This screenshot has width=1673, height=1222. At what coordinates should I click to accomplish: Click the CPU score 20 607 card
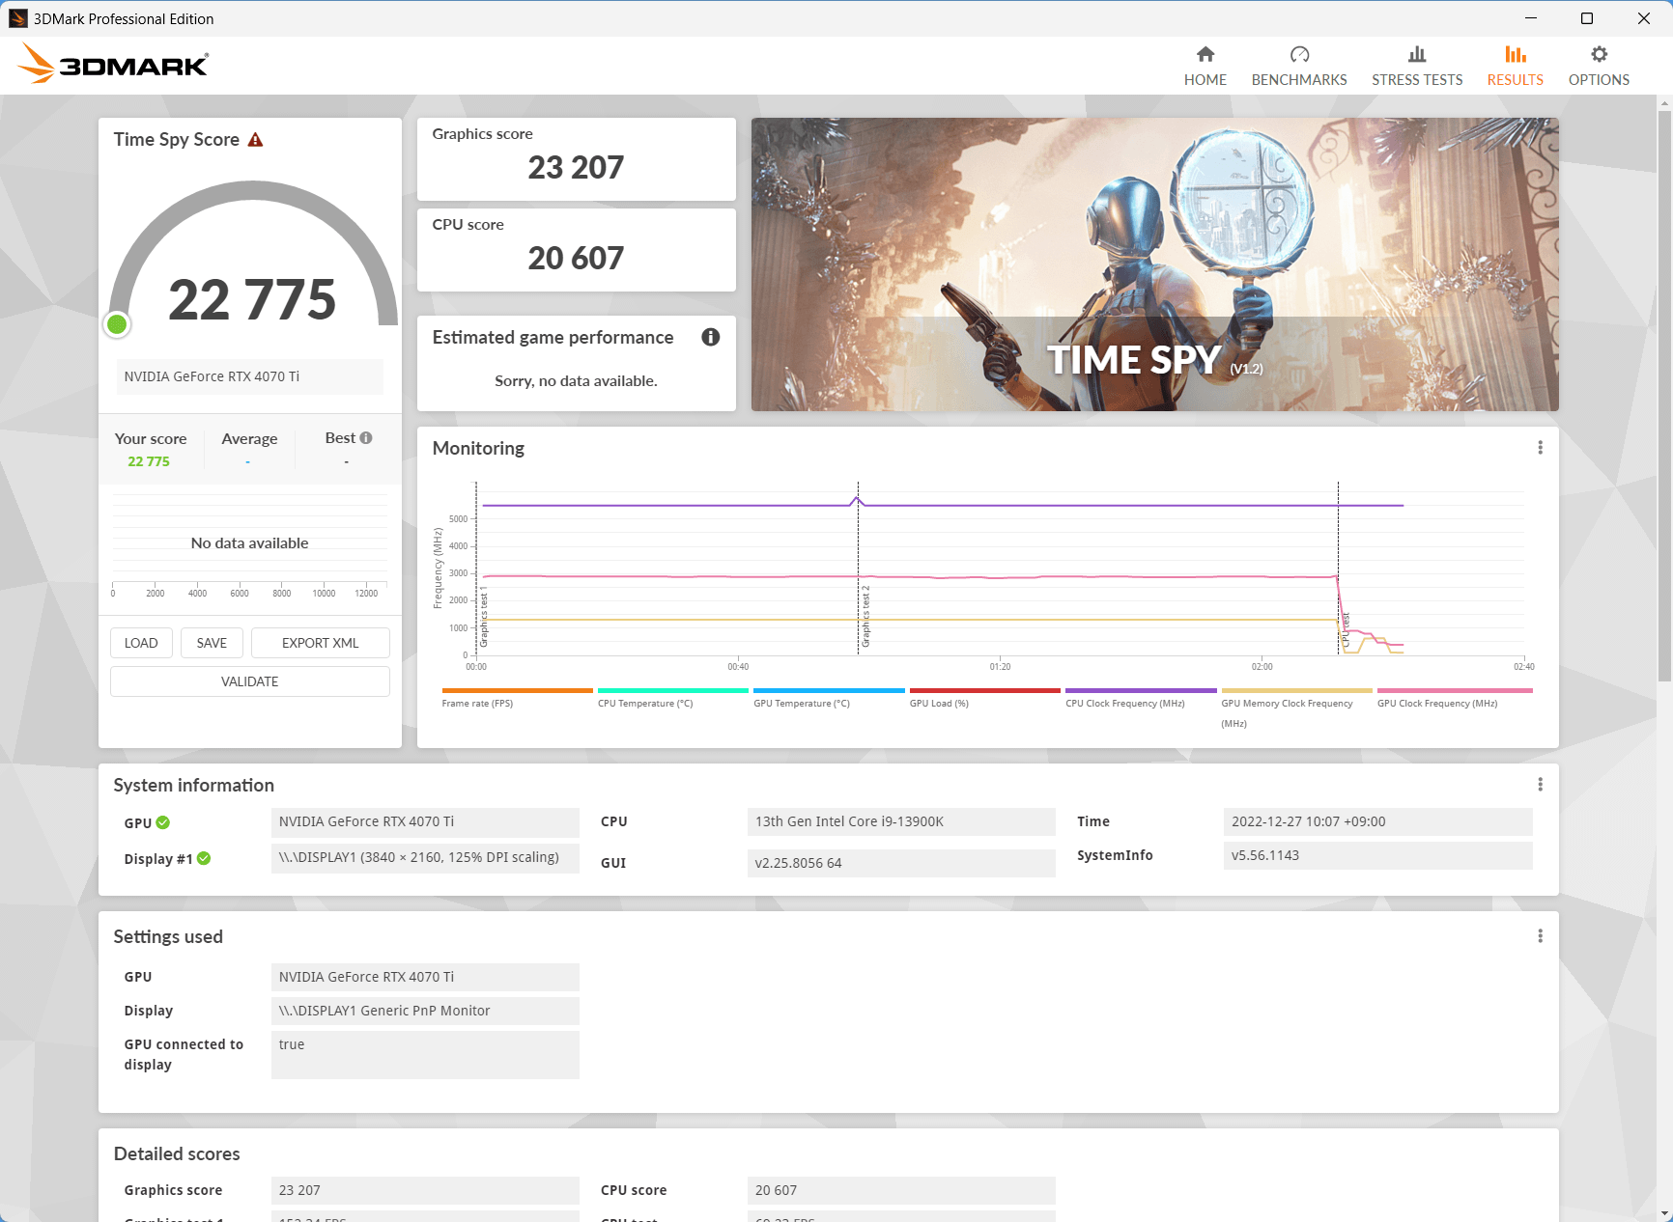[x=577, y=250]
